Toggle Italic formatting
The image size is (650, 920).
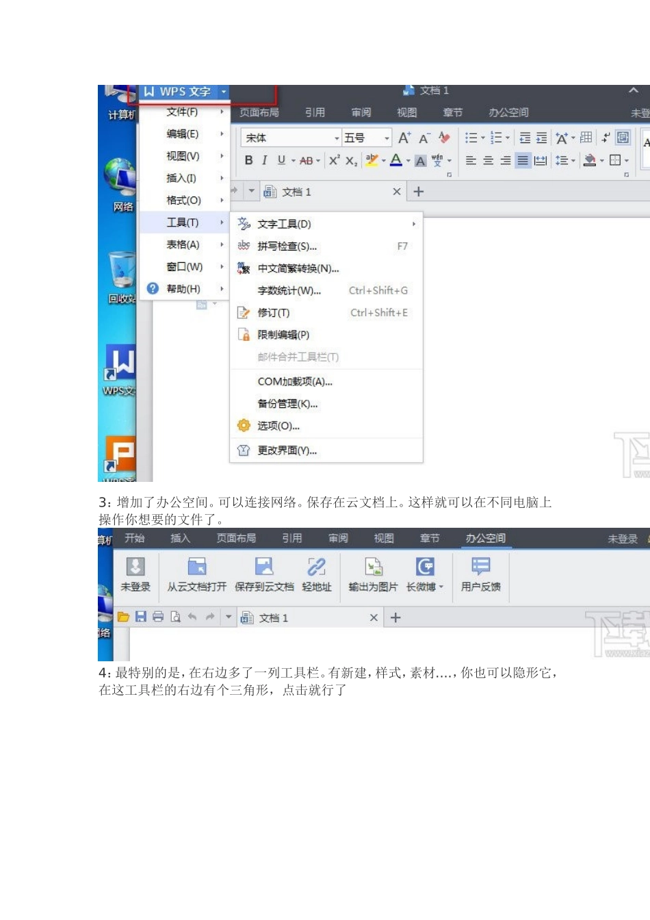(x=264, y=160)
